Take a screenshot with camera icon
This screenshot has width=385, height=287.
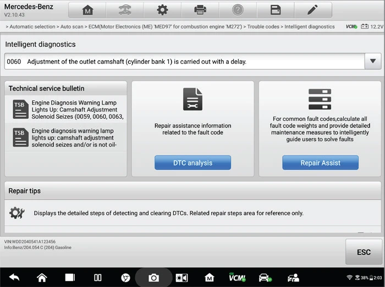153,278
